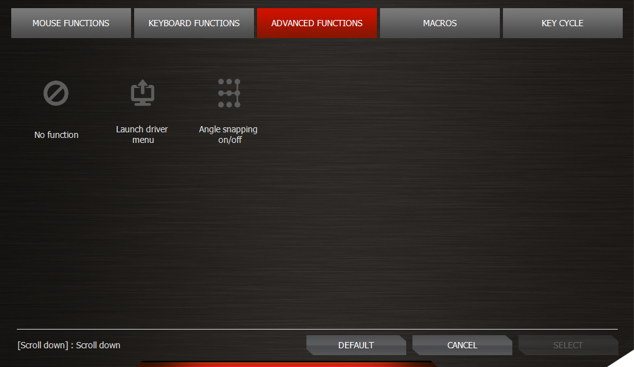634x367 pixels.
Task: Open the Keyboard Functions tab
Action: 194,23
